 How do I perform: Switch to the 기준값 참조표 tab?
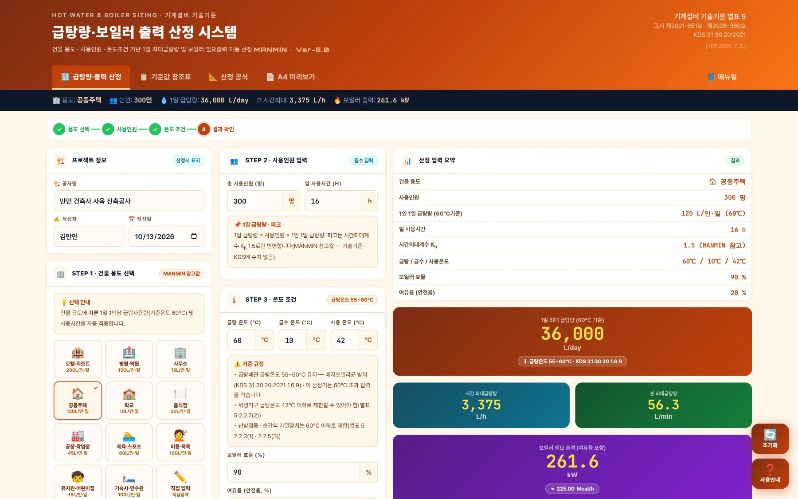tap(165, 77)
